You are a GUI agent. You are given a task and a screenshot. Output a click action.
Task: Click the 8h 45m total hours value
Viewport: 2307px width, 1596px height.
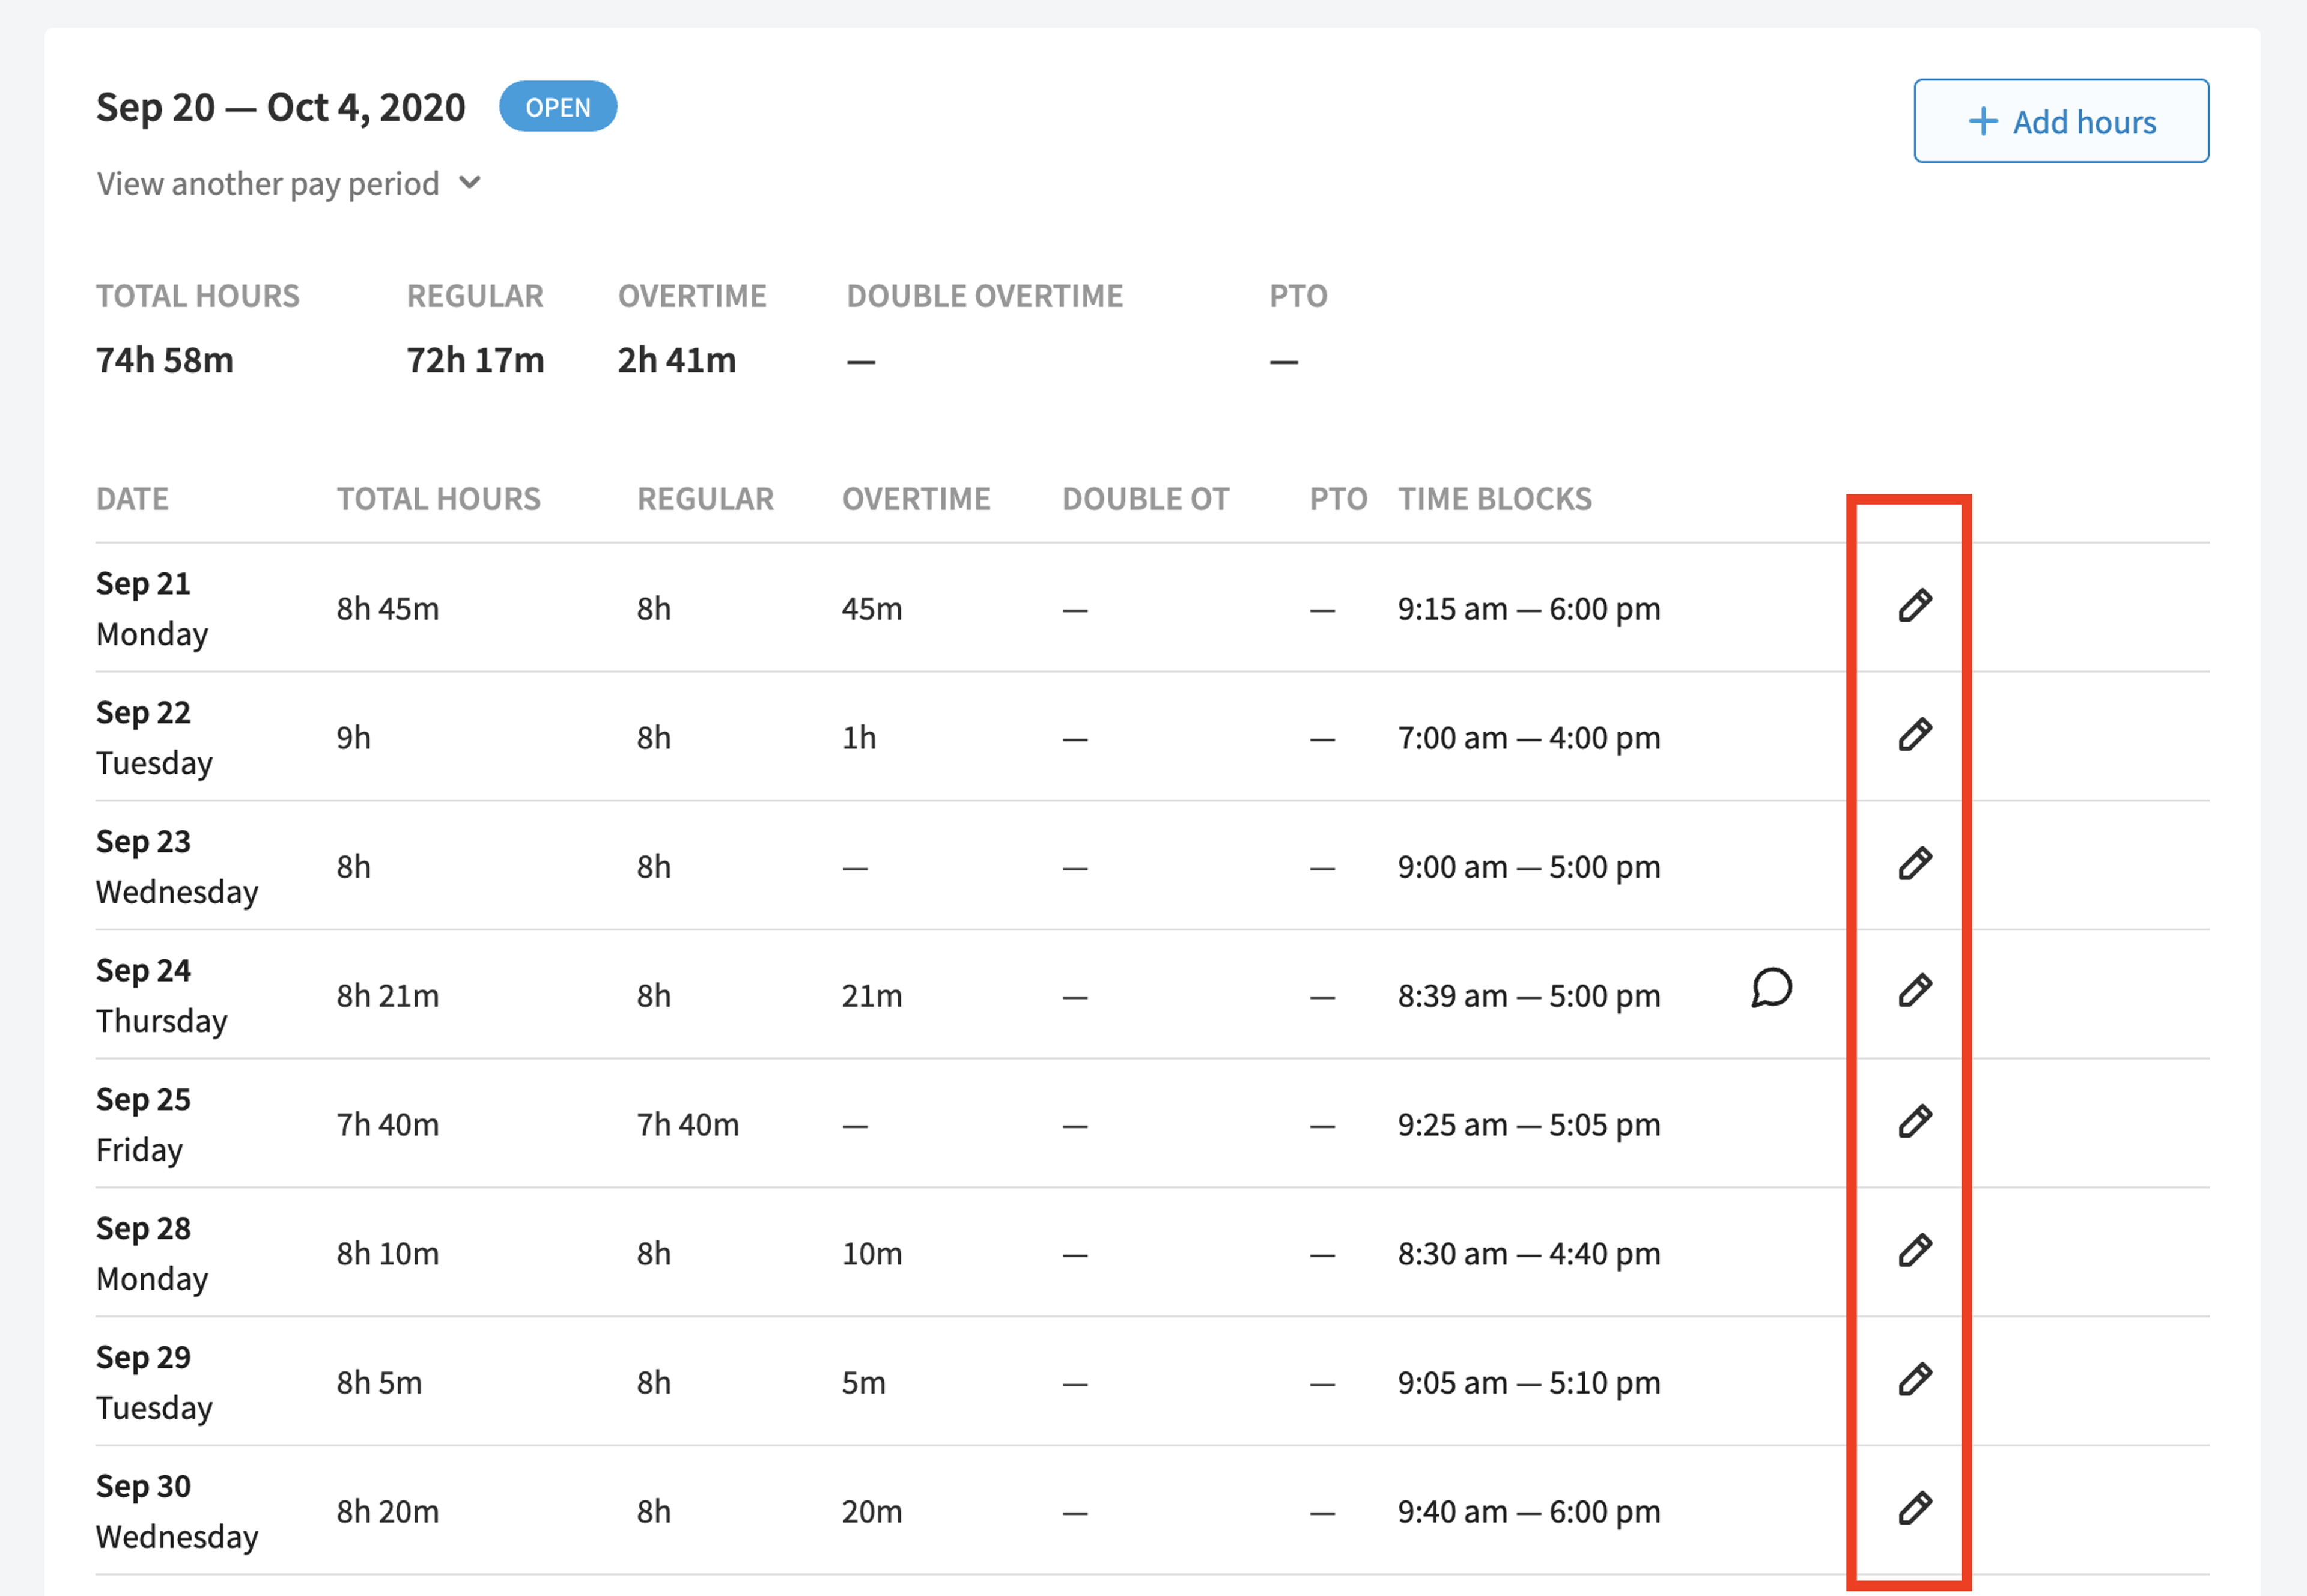tap(388, 609)
